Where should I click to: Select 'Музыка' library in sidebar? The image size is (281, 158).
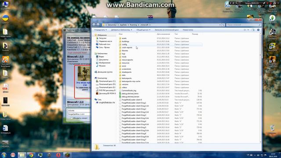pyautogui.click(x=102, y=66)
